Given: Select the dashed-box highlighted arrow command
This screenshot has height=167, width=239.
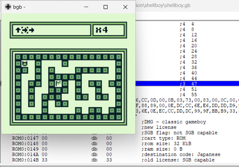Looking at the screenshot, I should click(x=25, y=30).
